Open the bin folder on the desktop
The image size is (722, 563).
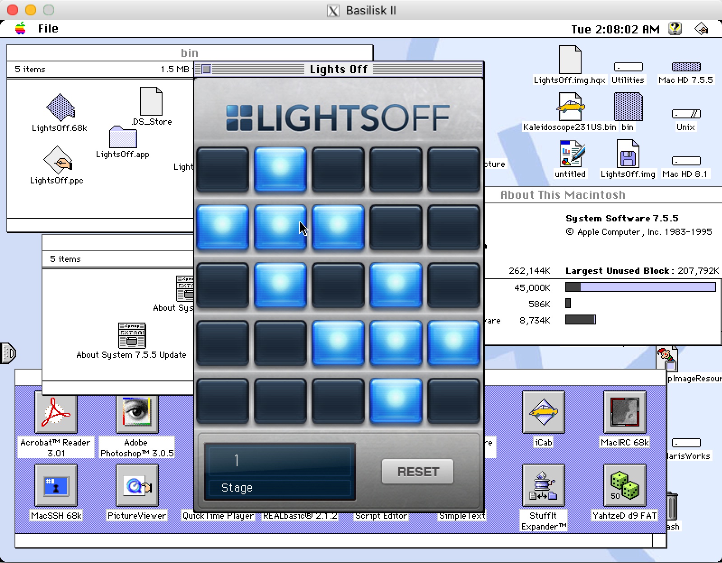[x=628, y=107]
